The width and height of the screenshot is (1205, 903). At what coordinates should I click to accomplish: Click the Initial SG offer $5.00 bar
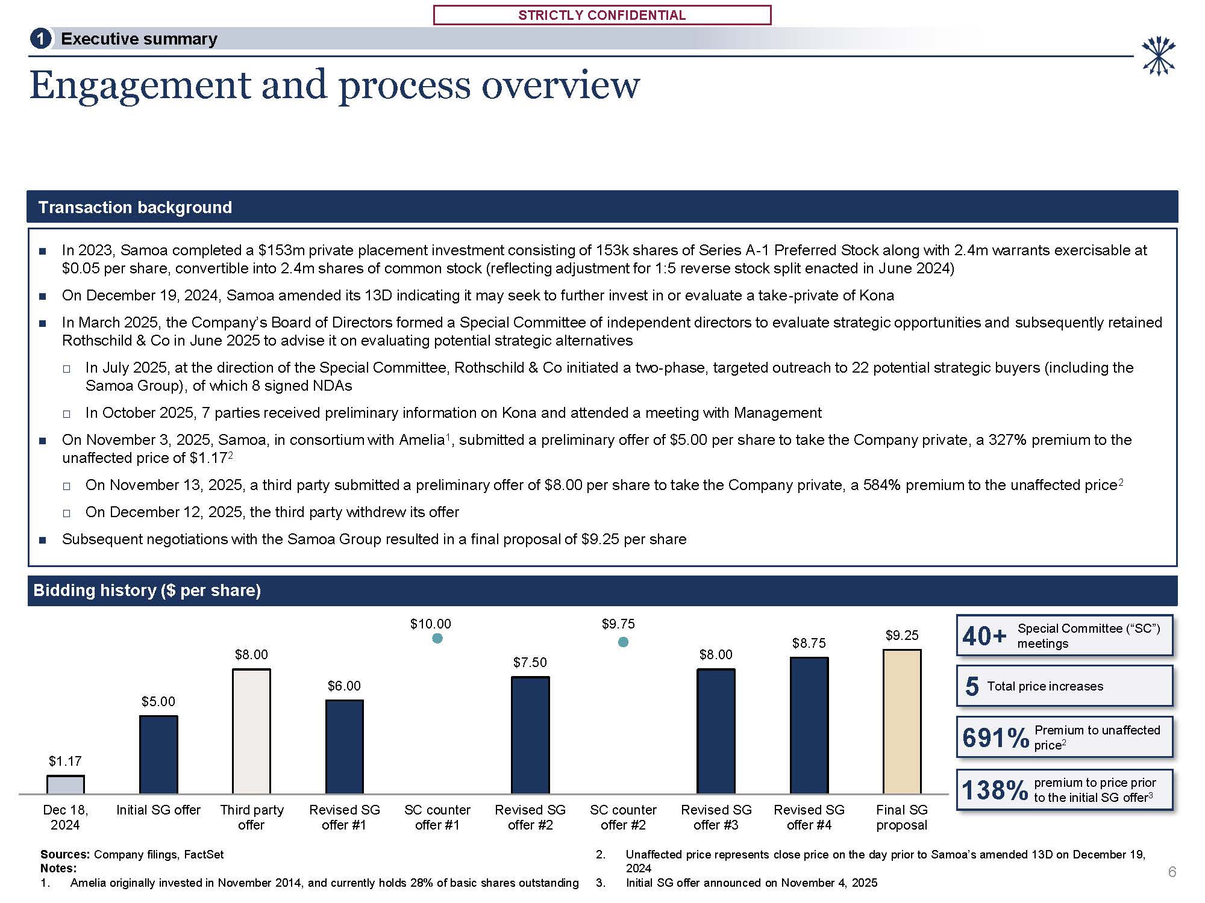point(158,754)
